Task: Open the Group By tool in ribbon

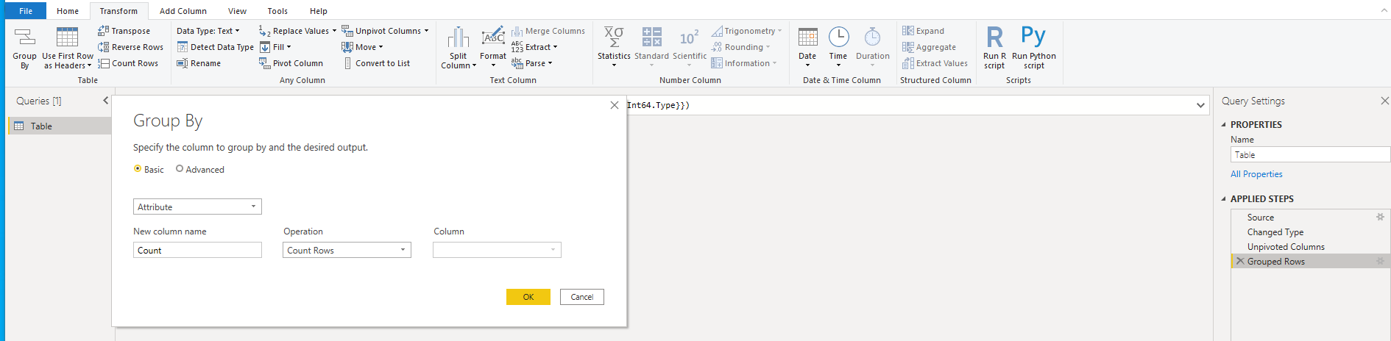Action: 24,49
